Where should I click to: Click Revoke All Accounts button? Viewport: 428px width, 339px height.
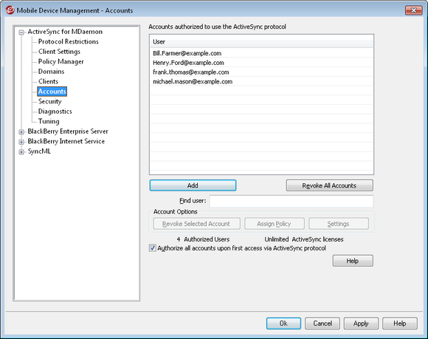point(329,185)
